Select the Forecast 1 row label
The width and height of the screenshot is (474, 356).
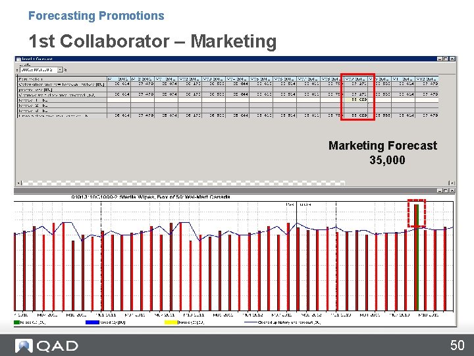[x=63, y=100]
